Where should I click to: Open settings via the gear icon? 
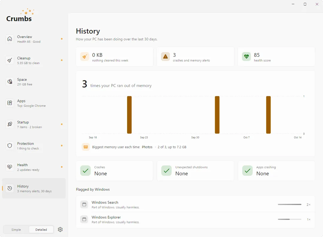[x=60, y=230]
